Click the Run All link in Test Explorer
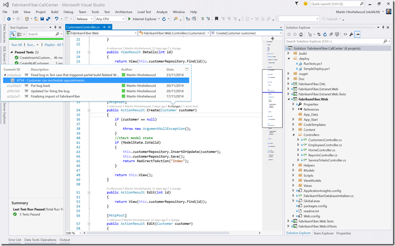Screen dimensions: 395x246 click(17, 45)
